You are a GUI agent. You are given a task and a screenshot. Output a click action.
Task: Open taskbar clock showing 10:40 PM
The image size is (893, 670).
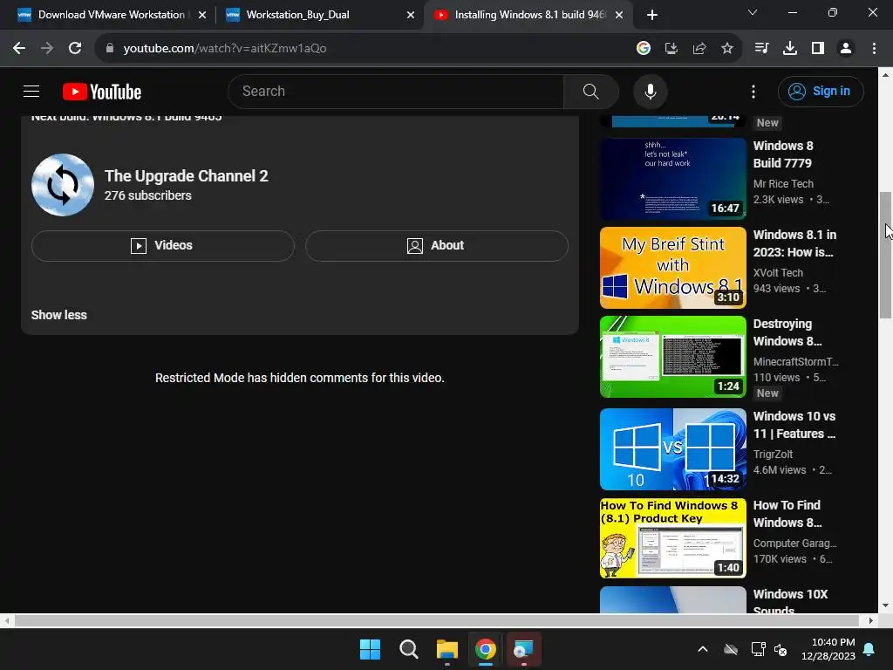tap(828, 649)
